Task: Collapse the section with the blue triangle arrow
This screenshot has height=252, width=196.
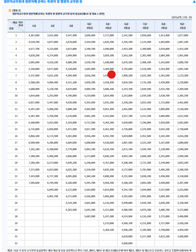Action: (194, 1)
